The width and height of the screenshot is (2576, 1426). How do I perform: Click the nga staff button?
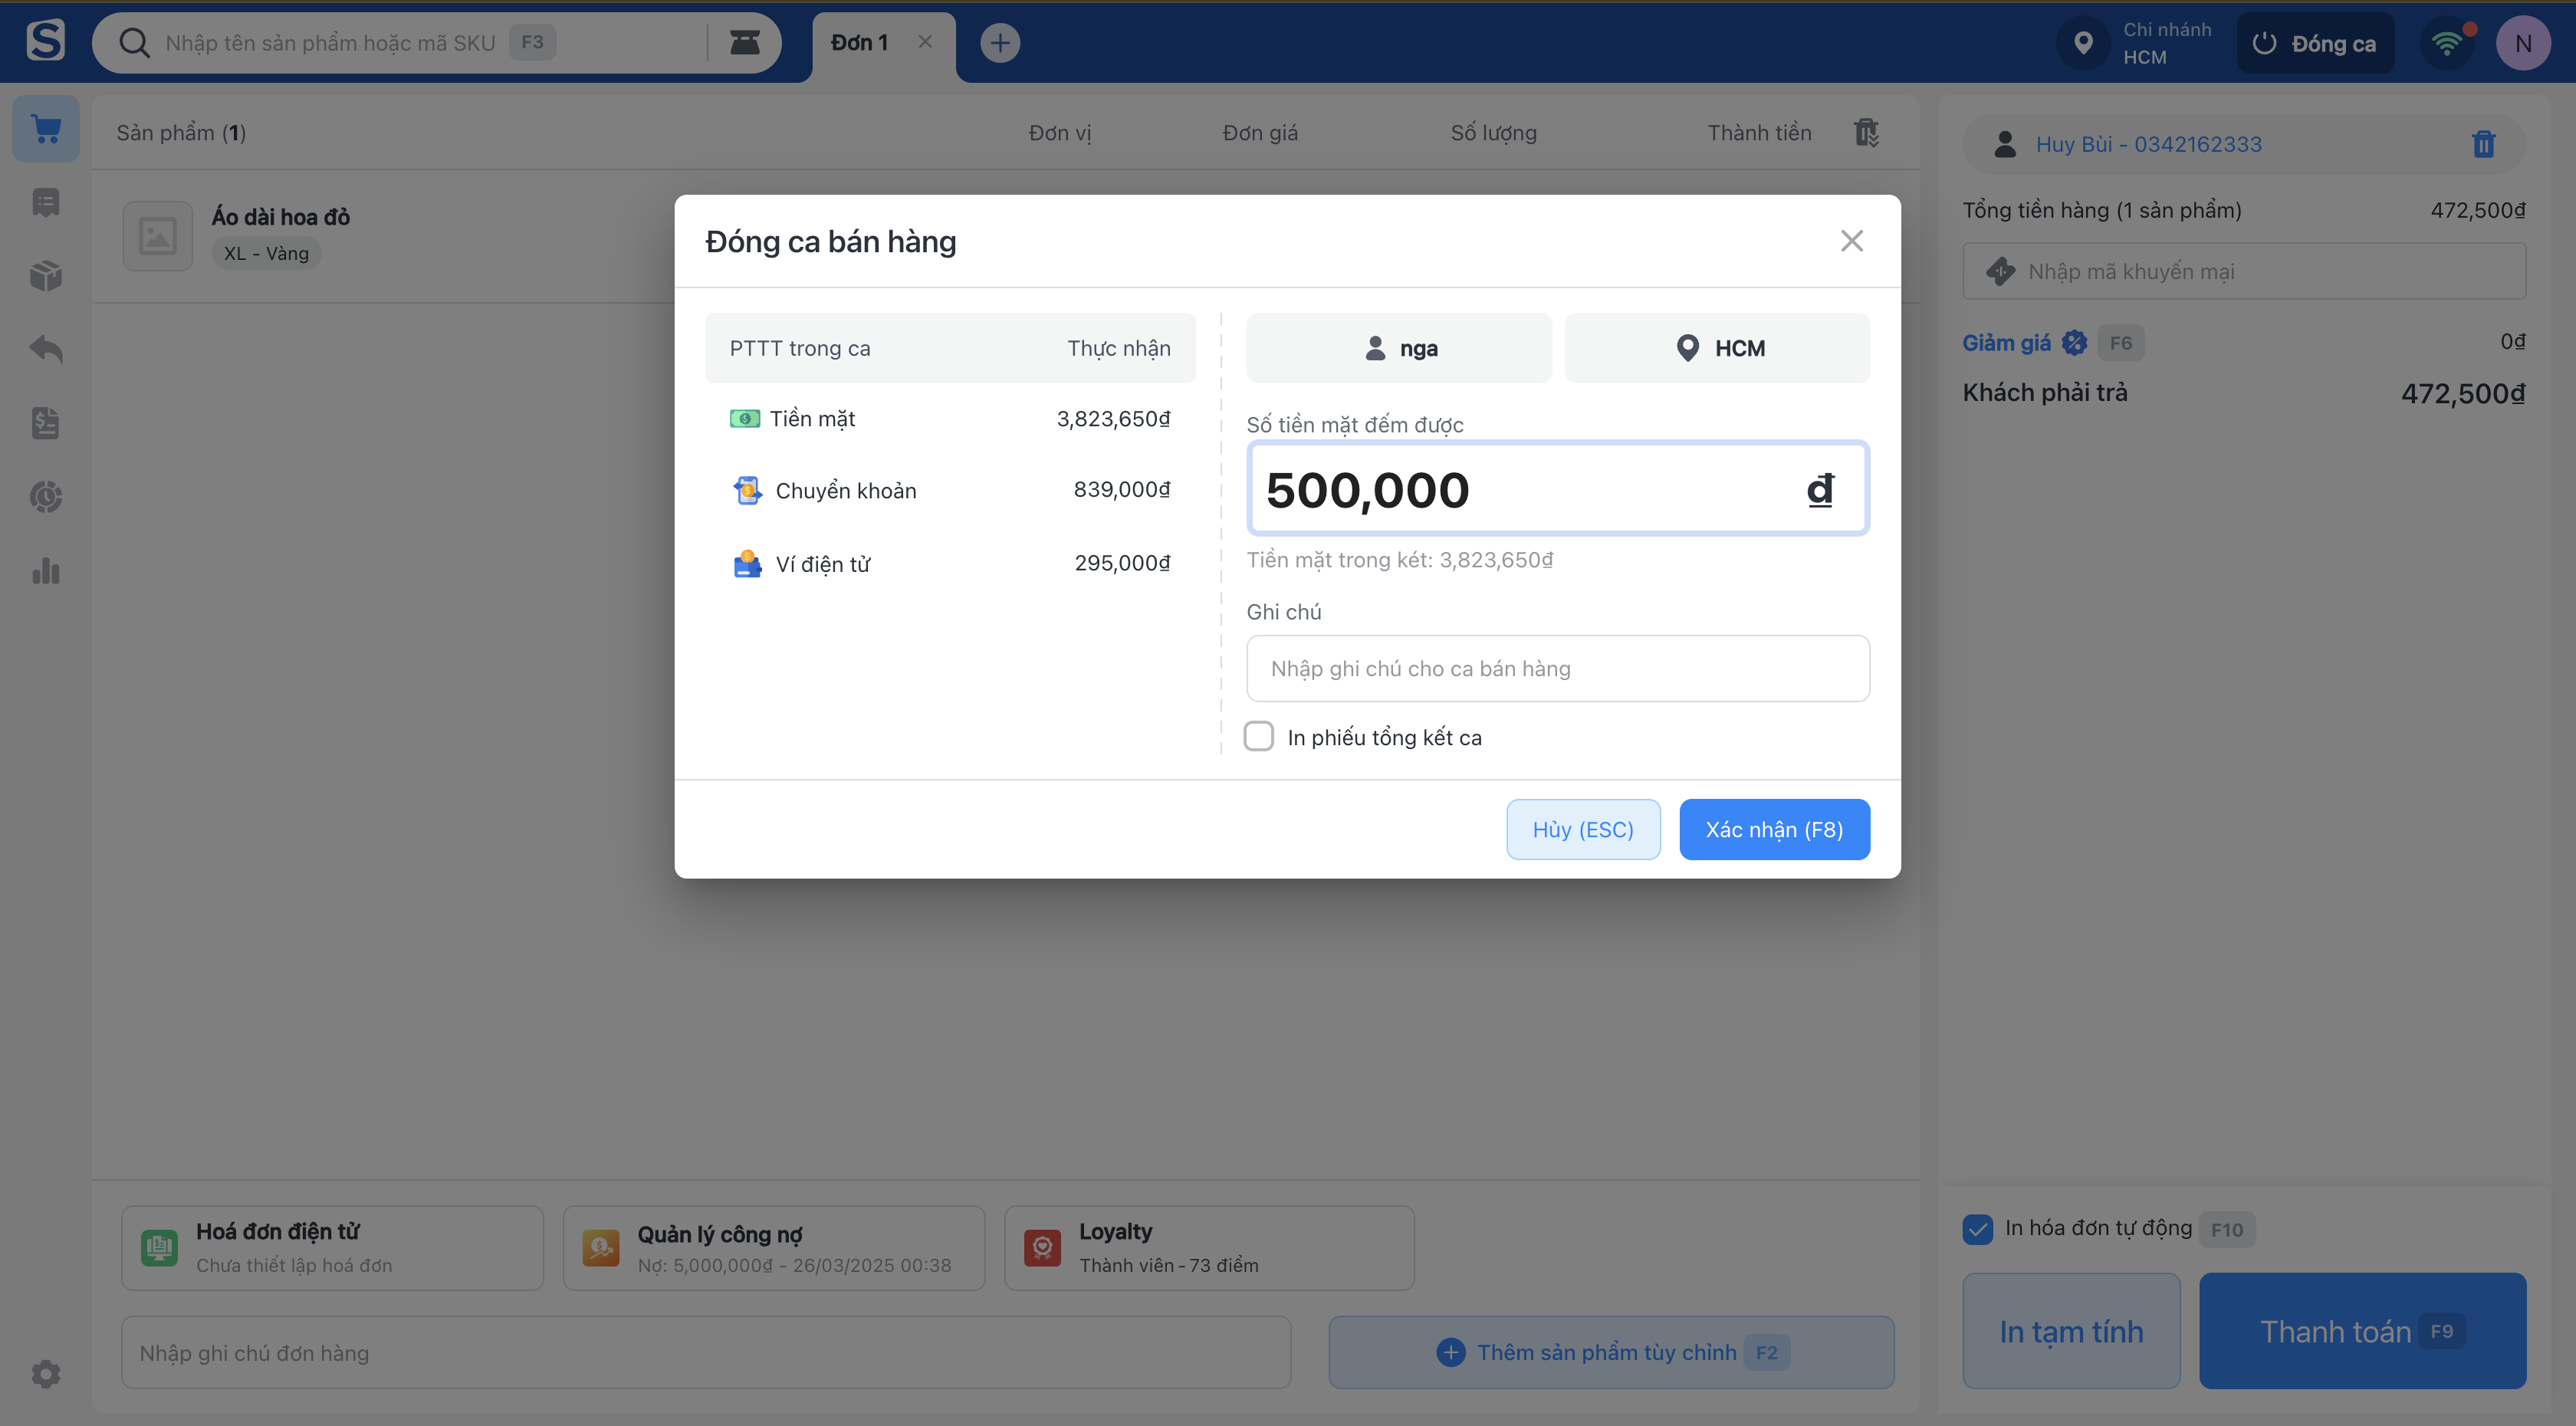click(1399, 348)
